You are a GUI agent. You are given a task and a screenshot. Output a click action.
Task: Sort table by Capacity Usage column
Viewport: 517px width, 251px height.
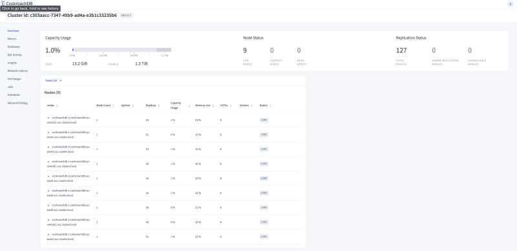(x=180, y=105)
